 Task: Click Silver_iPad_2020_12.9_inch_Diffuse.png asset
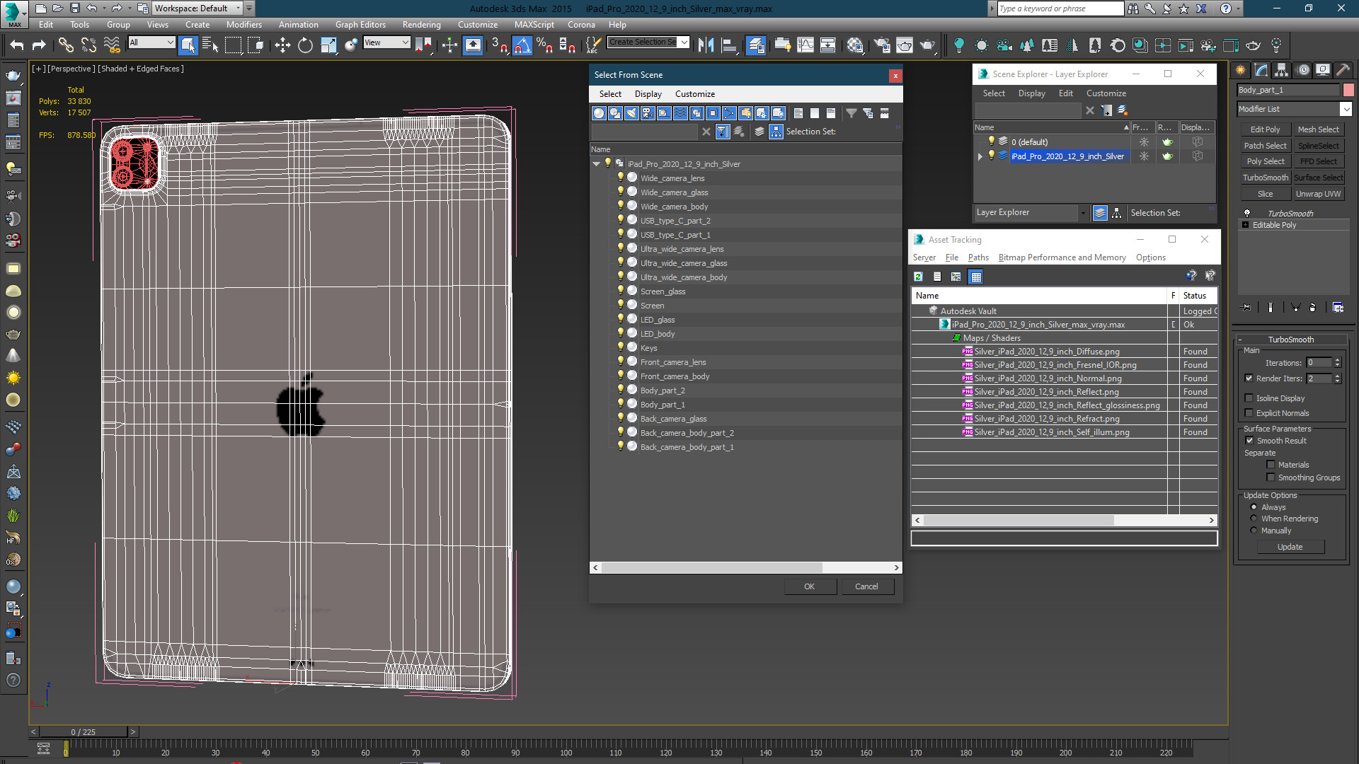coord(1046,351)
